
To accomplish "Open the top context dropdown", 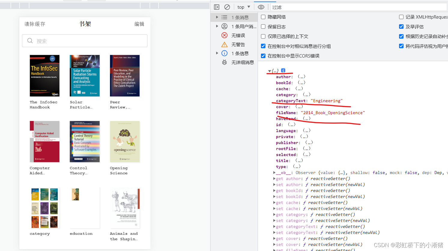I will pos(244,7).
